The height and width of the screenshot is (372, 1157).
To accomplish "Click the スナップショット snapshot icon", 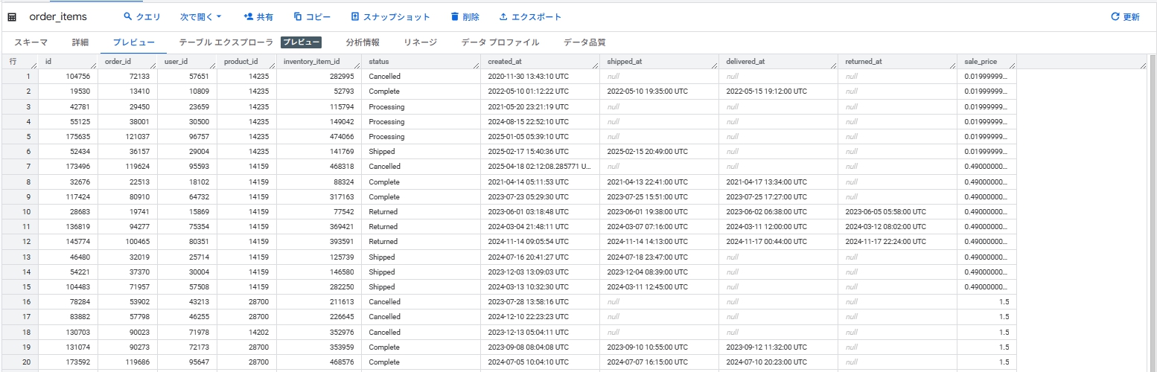I will click(355, 17).
